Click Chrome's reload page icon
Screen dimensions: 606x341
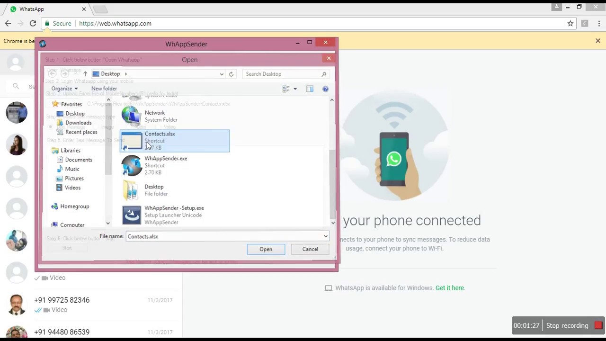point(33,23)
